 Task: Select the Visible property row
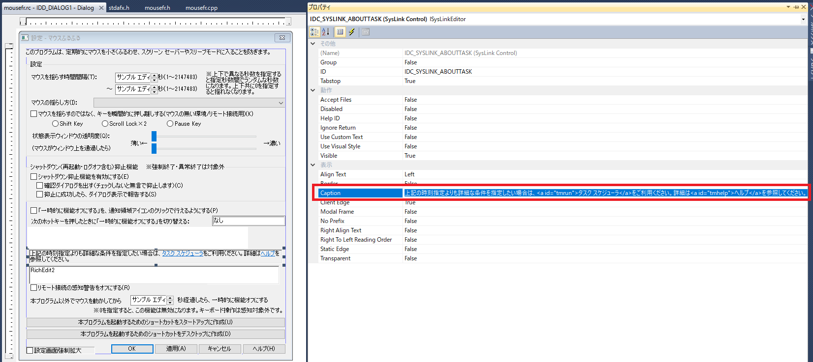[x=563, y=156]
